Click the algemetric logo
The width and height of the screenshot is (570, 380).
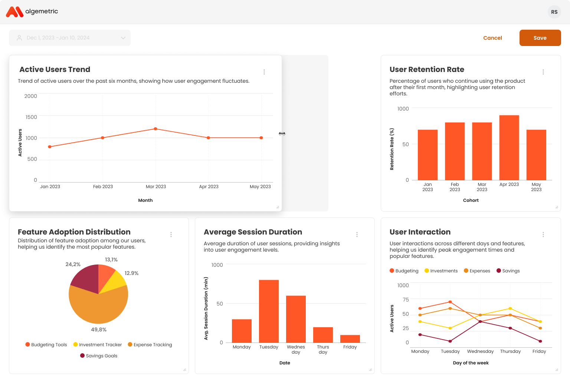[x=32, y=12]
